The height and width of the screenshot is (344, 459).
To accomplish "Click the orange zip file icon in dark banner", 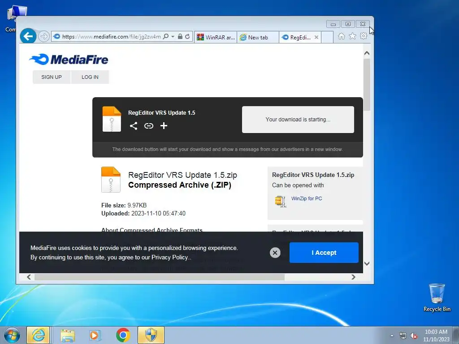I will click(x=112, y=119).
